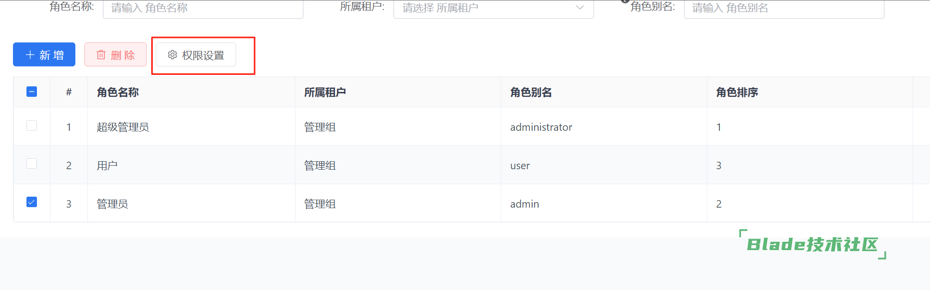
Task: Click the 所属租户 column header
Action: [x=325, y=92]
